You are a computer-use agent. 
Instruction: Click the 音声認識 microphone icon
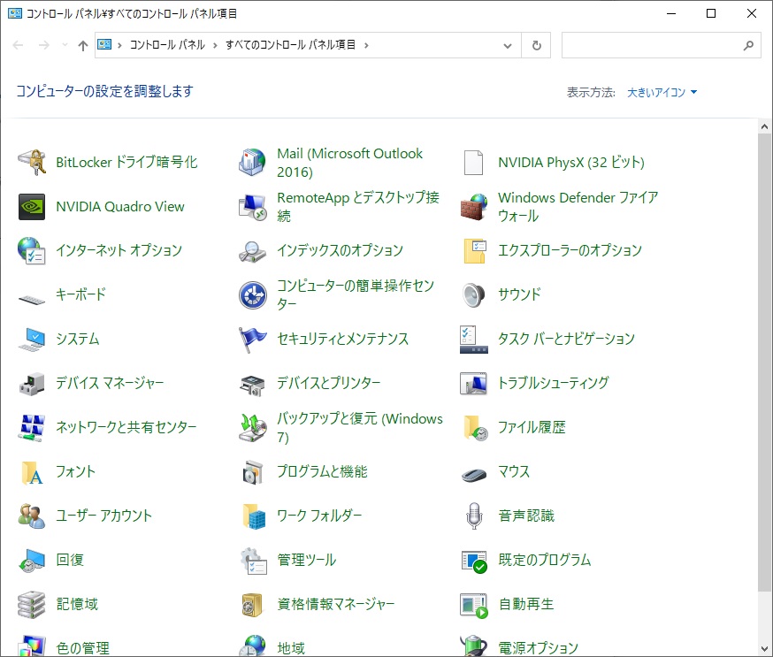(474, 516)
